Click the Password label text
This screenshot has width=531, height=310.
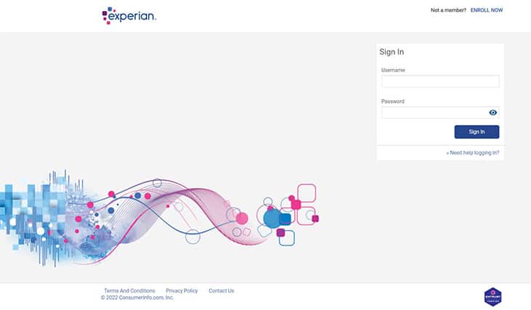tap(392, 101)
